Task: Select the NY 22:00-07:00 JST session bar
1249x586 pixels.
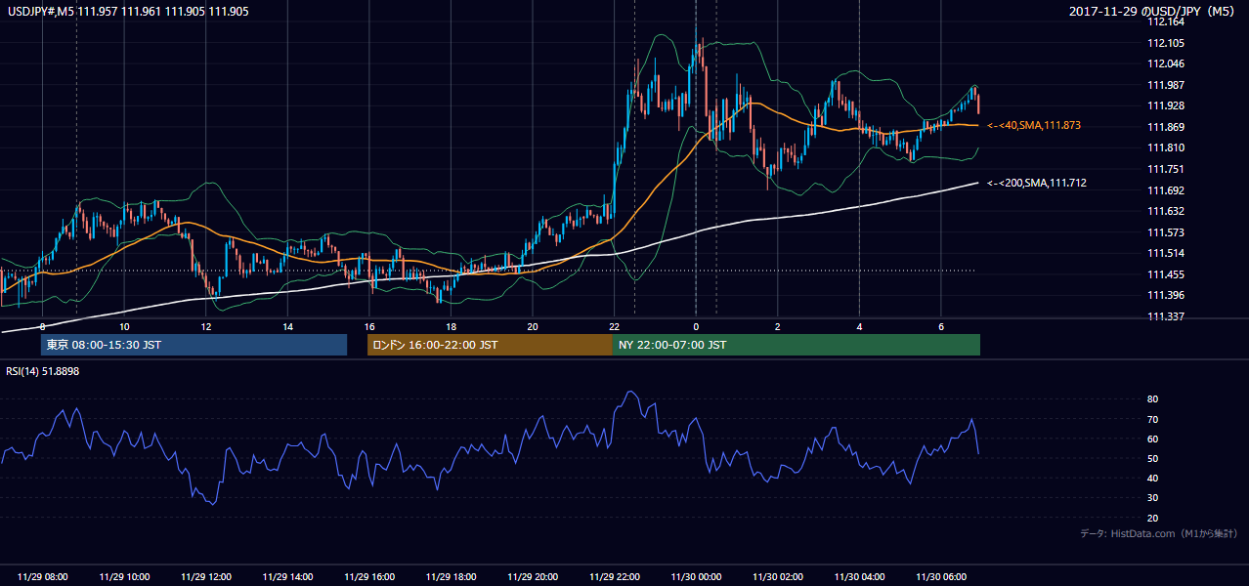Action: [797, 345]
